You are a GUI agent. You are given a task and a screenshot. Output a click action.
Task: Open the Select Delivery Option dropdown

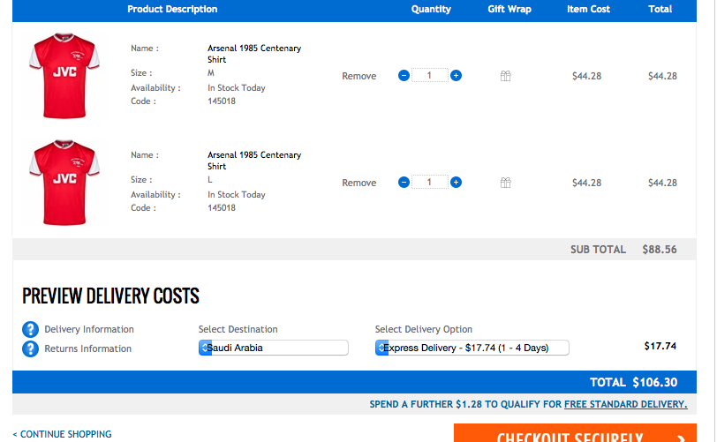click(472, 348)
